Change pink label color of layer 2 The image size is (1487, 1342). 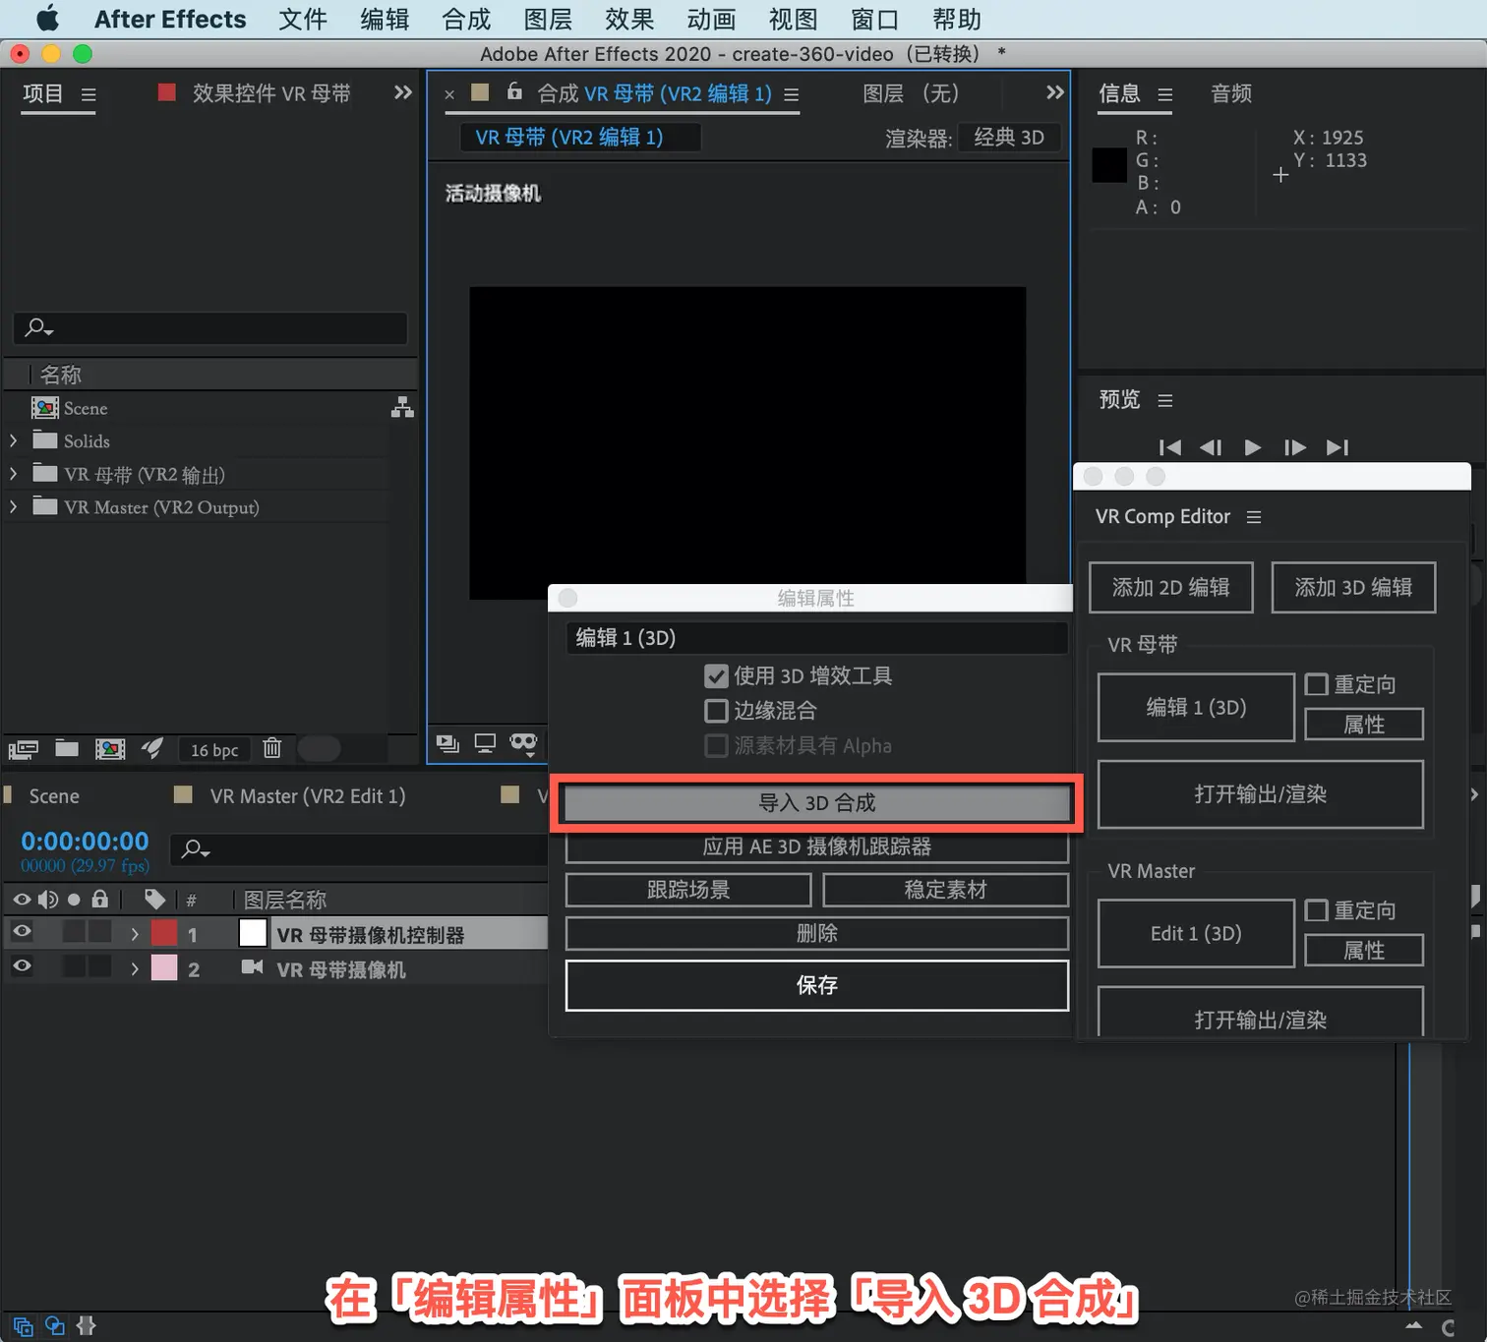click(164, 967)
